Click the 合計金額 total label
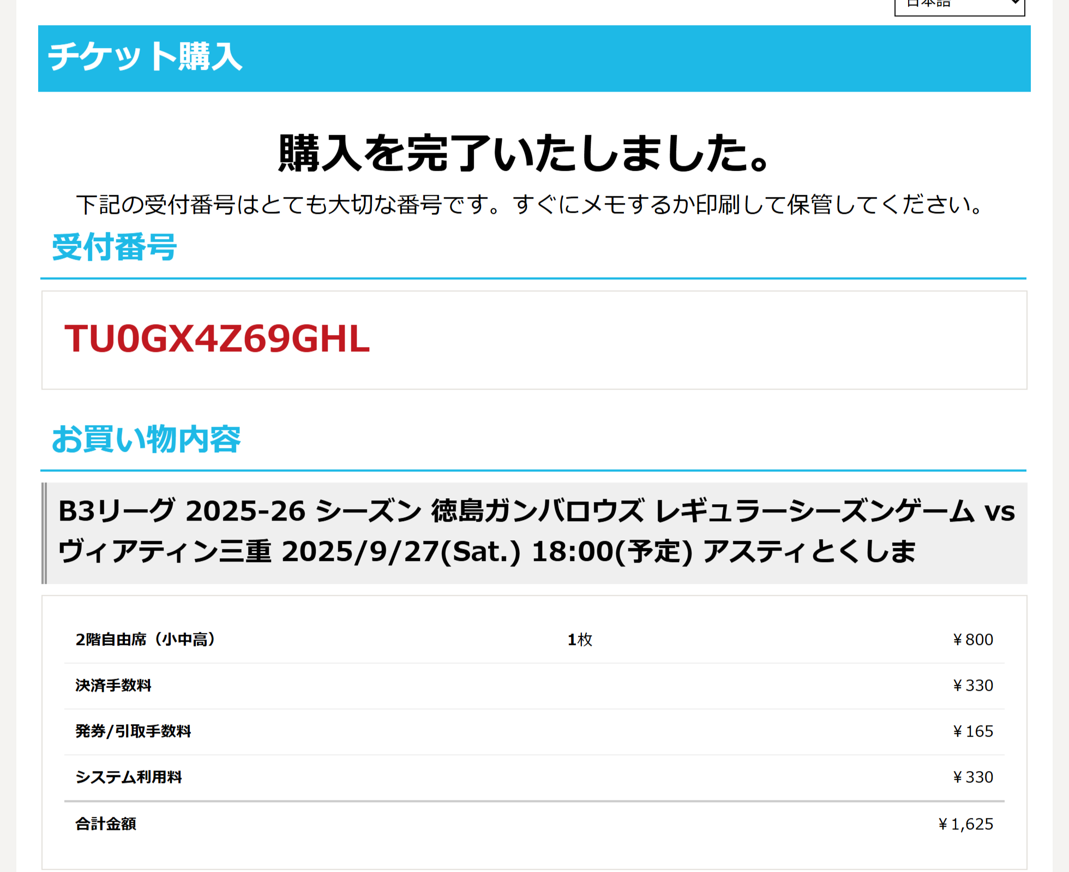This screenshot has height=872, width=1069. (x=106, y=823)
